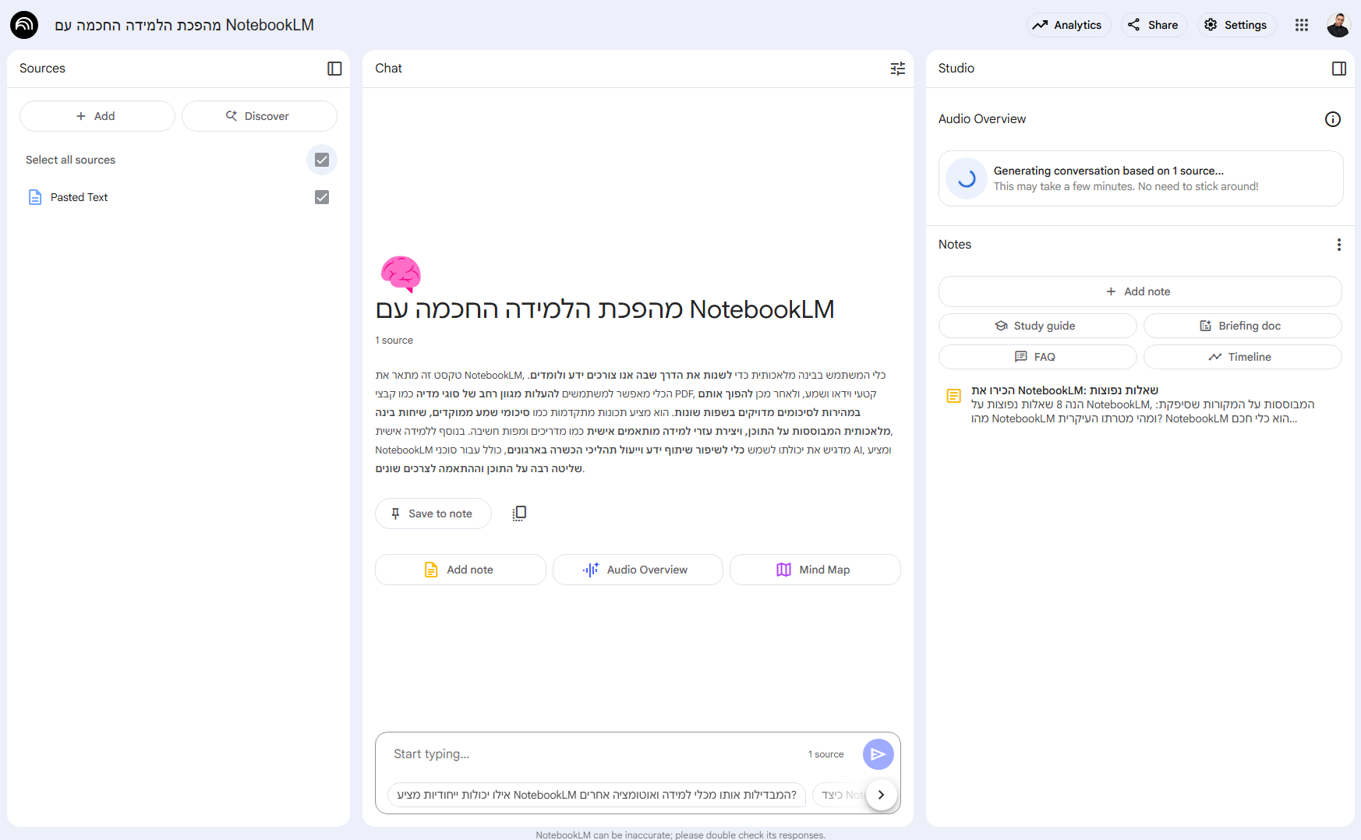Add a note in Studio
Image resolution: width=1361 pixels, height=840 pixels.
tap(1140, 291)
